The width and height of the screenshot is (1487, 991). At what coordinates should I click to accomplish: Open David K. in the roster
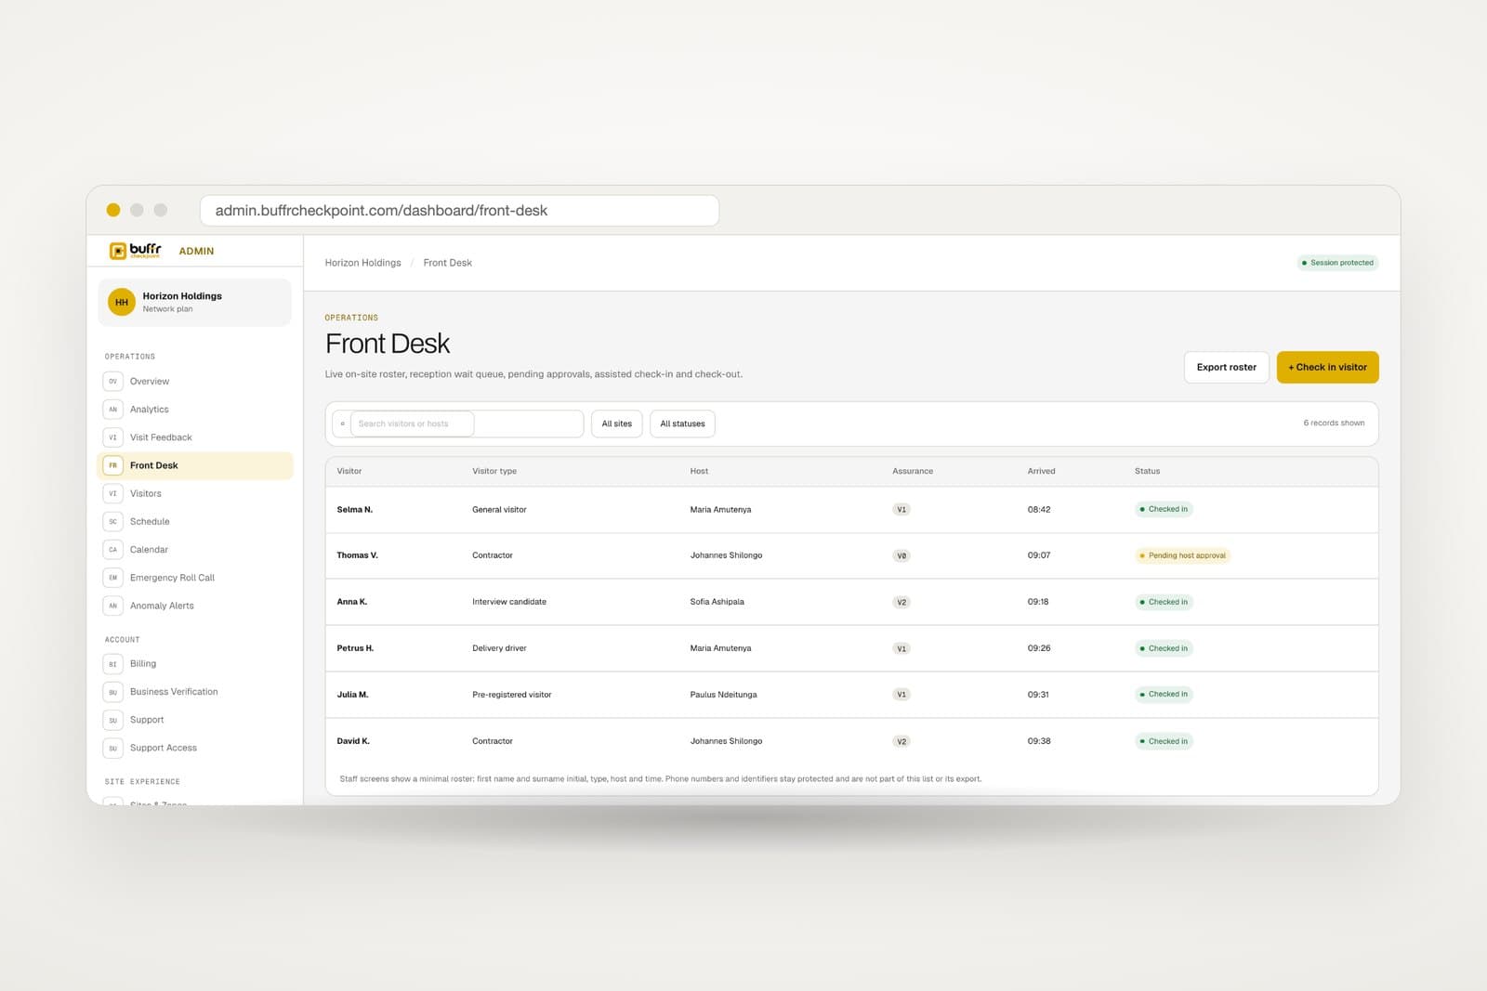pyautogui.click(x=353, y=741)
